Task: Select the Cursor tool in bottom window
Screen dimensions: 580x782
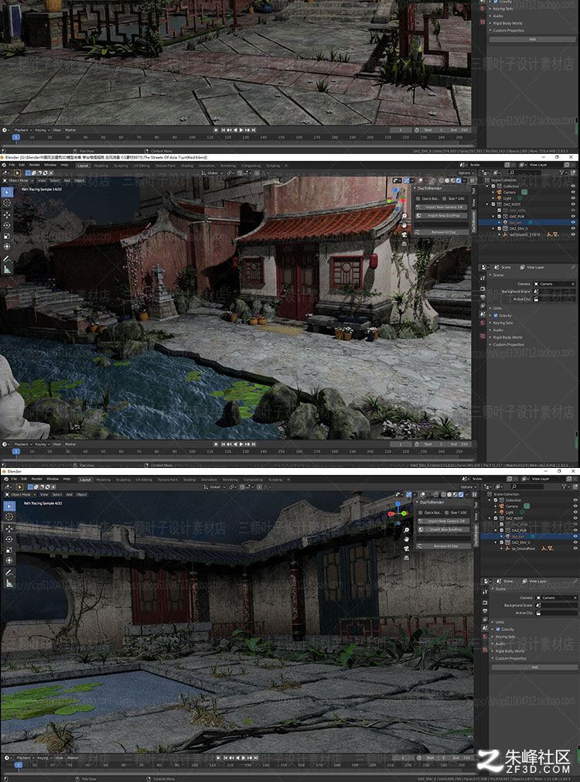Action: [9, 517]
